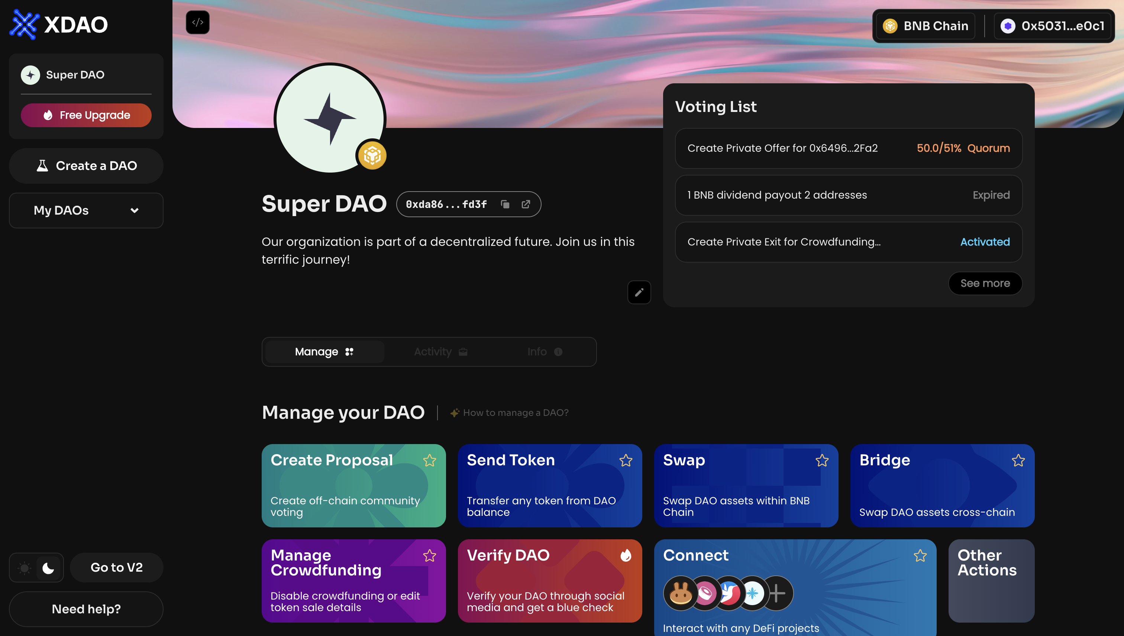Click the Go to V2 button
1124x636 pixels.
pos(117,568)
